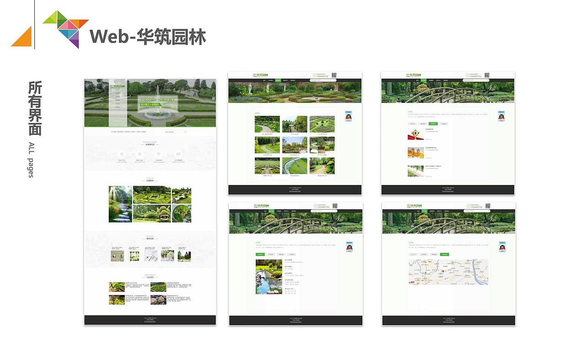Open center photo in gallery grid
Screen dimensions: 585x364
(295, 145)
